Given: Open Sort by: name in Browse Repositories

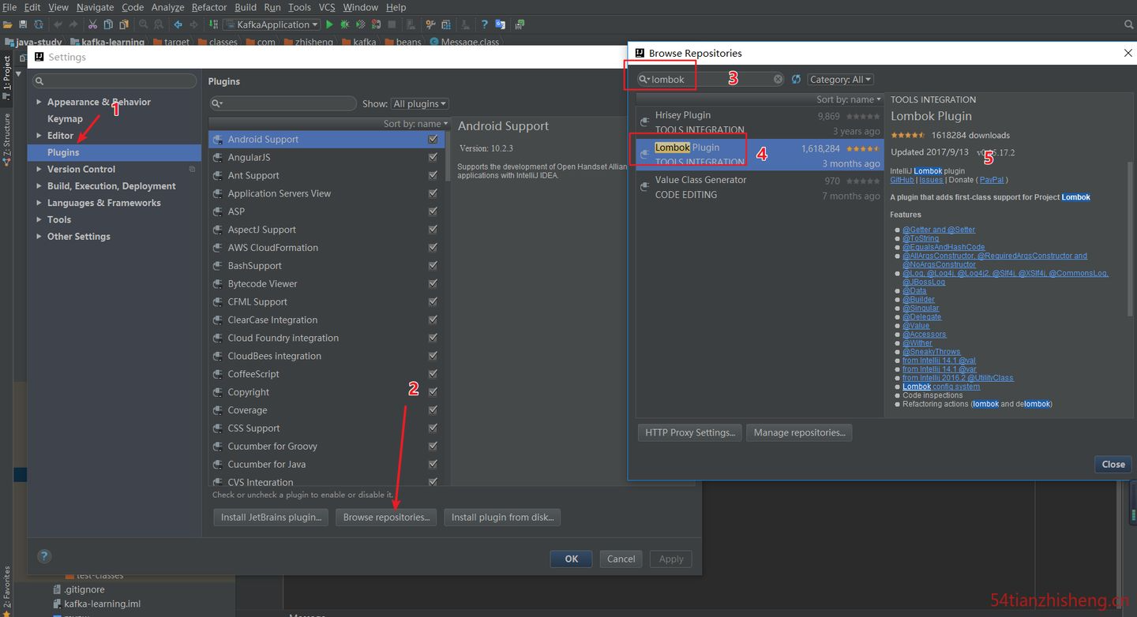Looking at the screenshot, I should coord(849,99).
